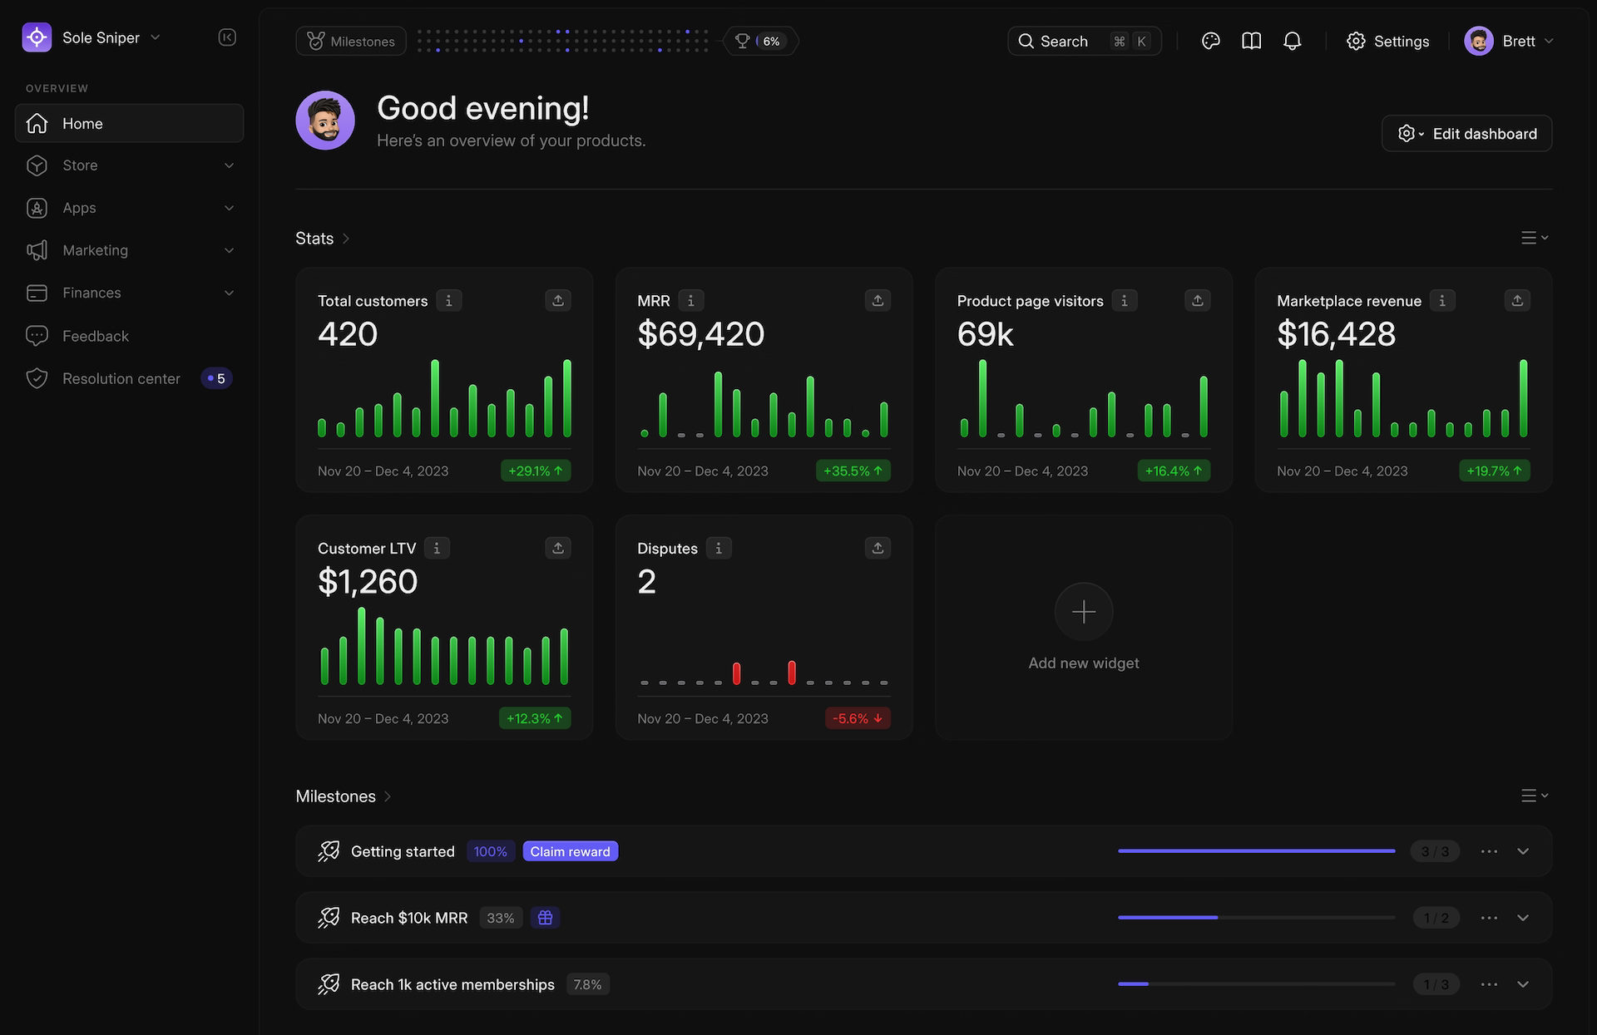Viewport: 1597px width, 1035px height.
Task: Click the gift icon on Reach $10k MRR milestone
Action: pos(545,917)
